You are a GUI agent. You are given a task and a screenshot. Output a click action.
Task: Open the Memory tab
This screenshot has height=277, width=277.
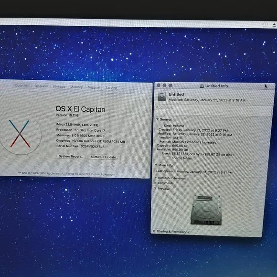(x=76, y=87)
